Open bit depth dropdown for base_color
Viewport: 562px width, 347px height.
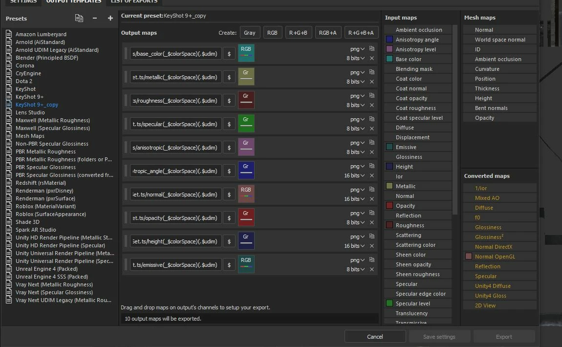tap(356, 58)
